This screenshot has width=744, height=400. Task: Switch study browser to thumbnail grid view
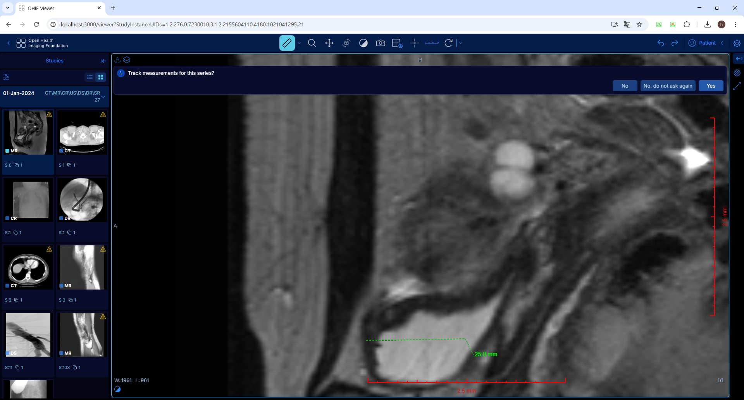[101, 77]
